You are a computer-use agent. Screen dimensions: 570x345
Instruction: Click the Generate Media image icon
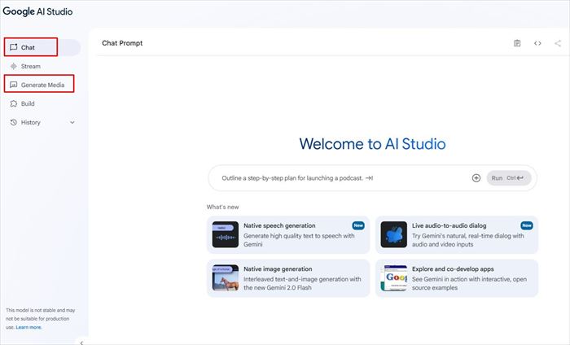(x=14, y=85)
